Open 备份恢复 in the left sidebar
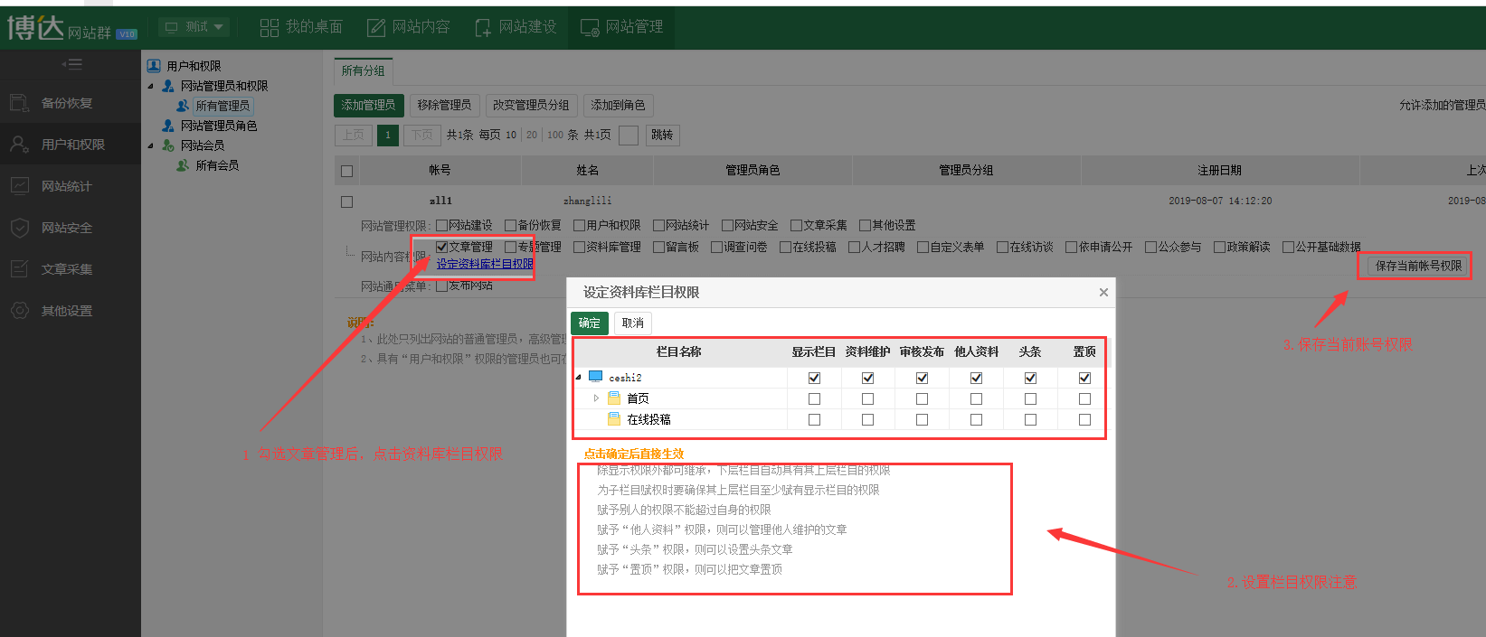The height and width of the screenshot is (637, 1486). point(66,103)
